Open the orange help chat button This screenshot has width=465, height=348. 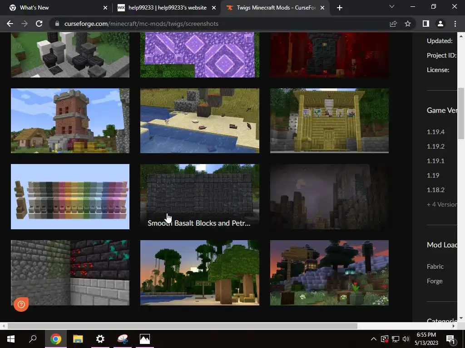[x=21, y=304]
